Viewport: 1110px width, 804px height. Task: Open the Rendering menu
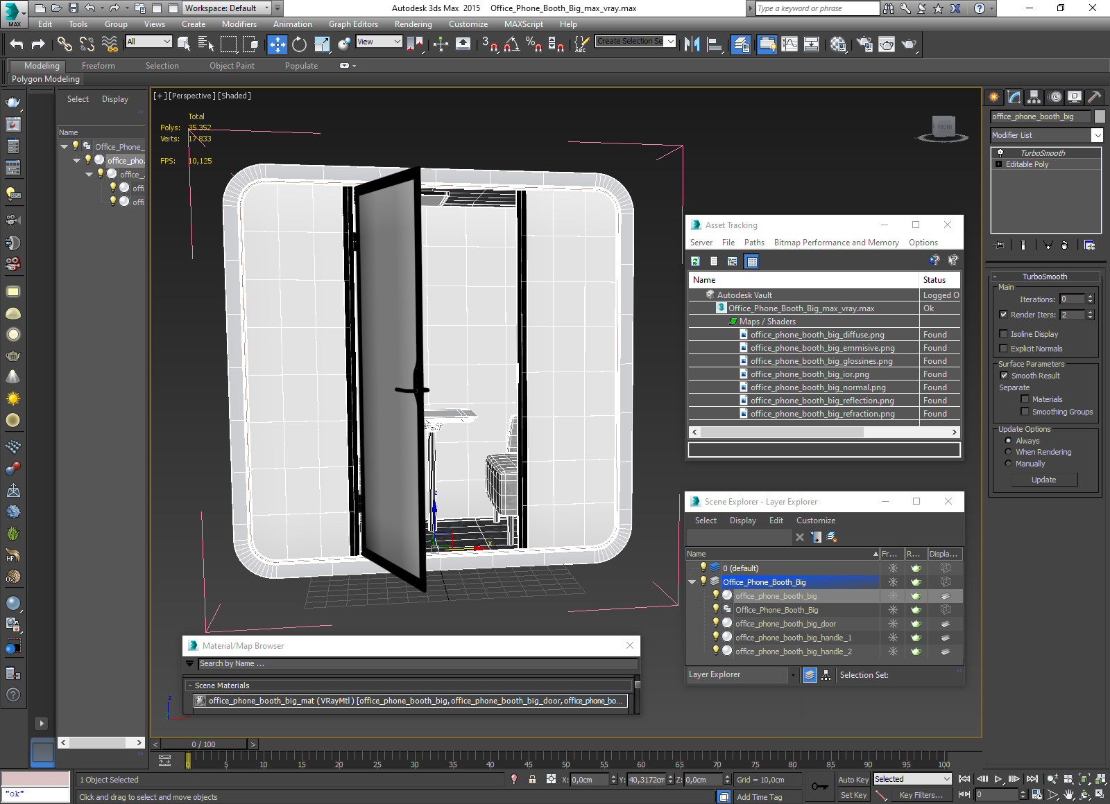(x=413, y=24)
